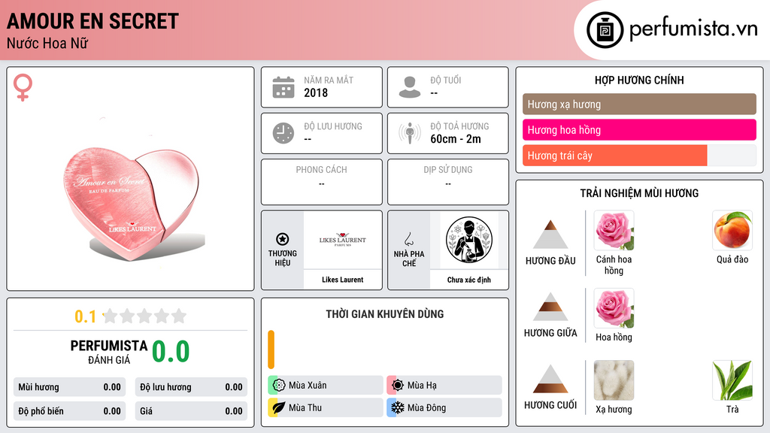This screenshot has width=770, height=433.
Task: Select the Mùa Đông season chip
Action: pyautogui.click(x=444, y=407)
